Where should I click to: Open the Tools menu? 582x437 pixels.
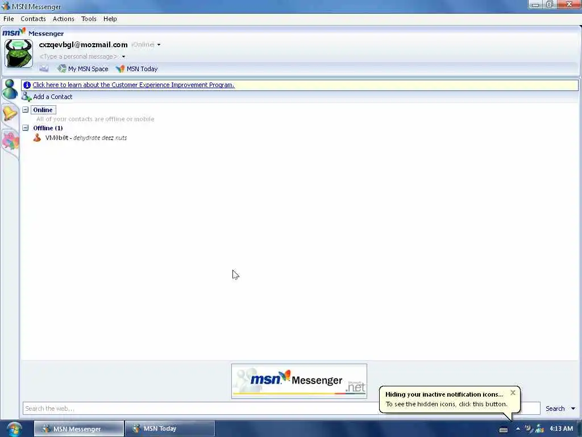click(89, 19)
